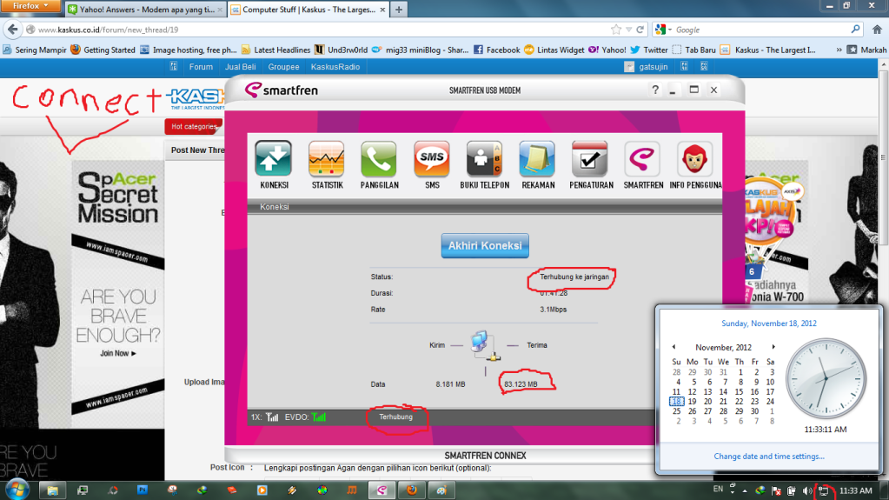This screenshot has width=889, height=500.
Task: Select November 25 in calendar
Action: (x=676, y=411)
